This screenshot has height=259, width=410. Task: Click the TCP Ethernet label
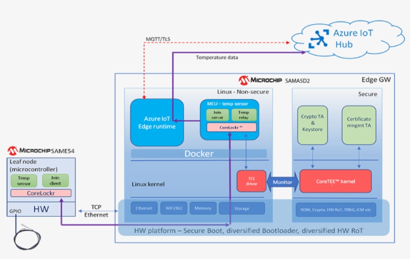click(x=96, y=211)
